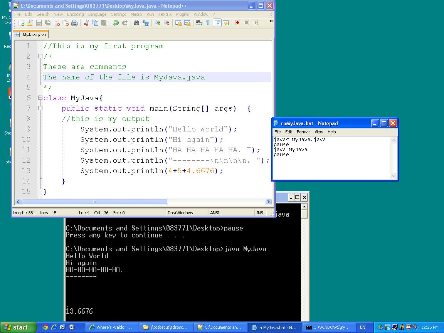Close the current document with the Close icon

(x=57, y=23)
